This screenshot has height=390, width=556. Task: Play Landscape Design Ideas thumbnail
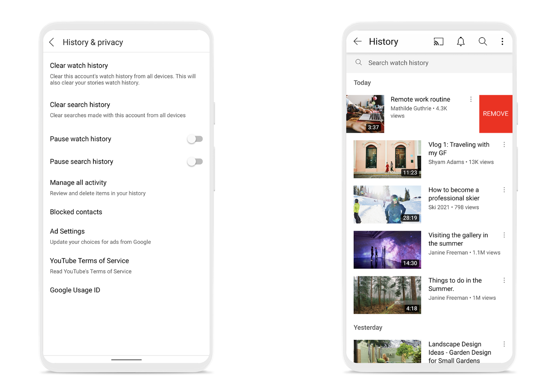coord(387,351)
